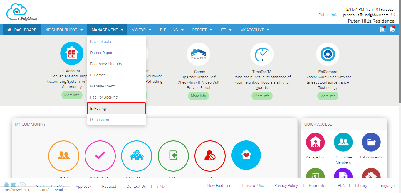Select the Manage Unit quick access icon

[x=315, y=142]
